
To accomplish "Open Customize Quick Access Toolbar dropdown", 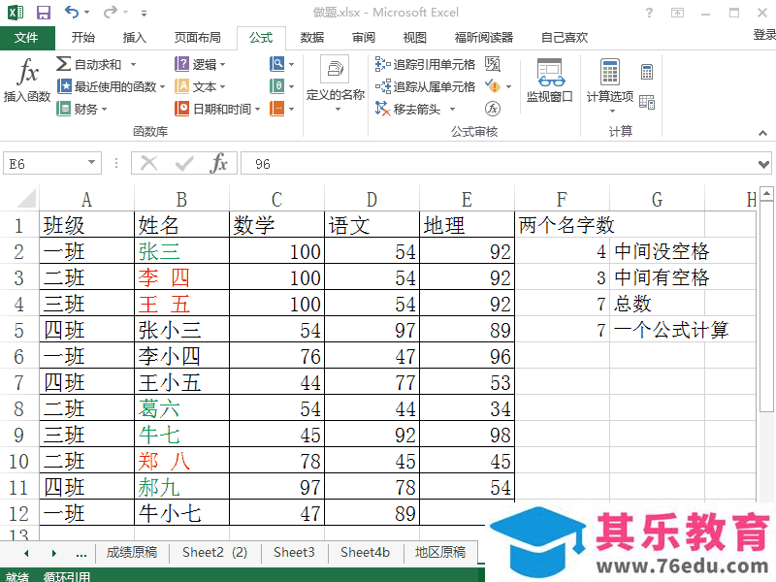I will pos(144,14).
